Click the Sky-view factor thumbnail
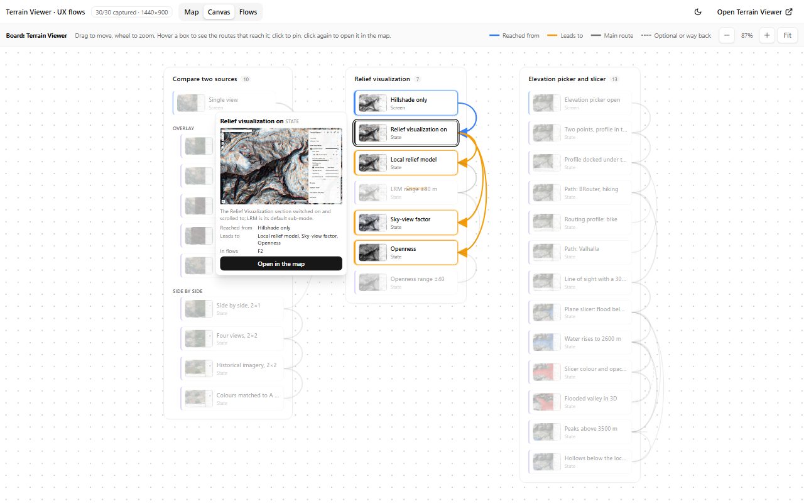The image size is (804, 503). point(372,223)
